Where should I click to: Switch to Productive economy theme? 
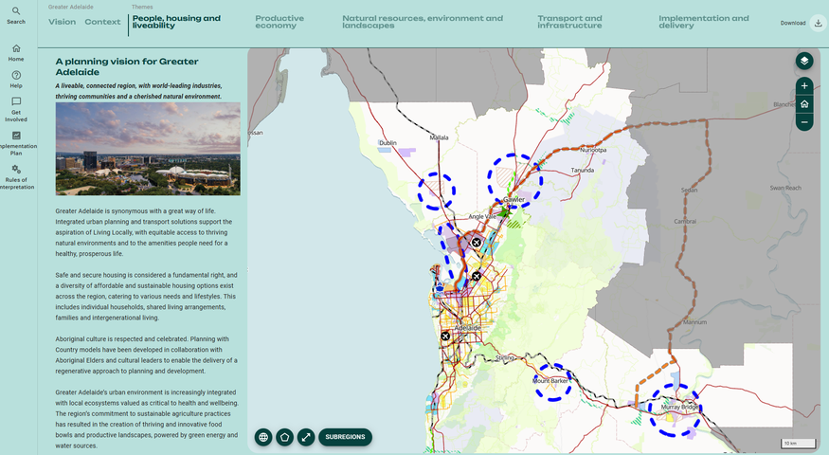(x=279, y=22)
